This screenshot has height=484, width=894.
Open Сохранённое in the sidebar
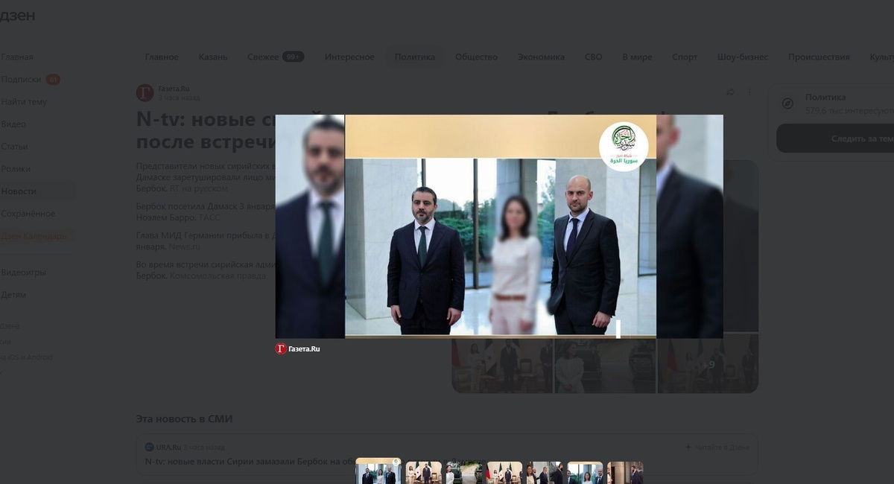(28, 214)
